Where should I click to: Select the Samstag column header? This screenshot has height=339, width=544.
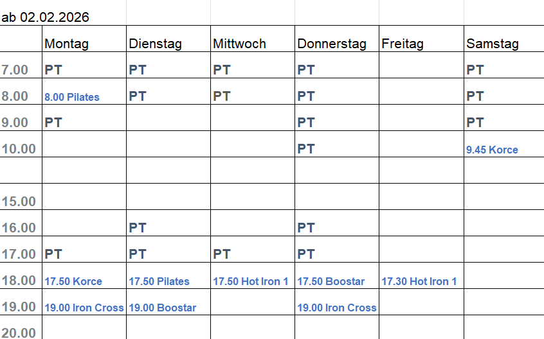493,44
